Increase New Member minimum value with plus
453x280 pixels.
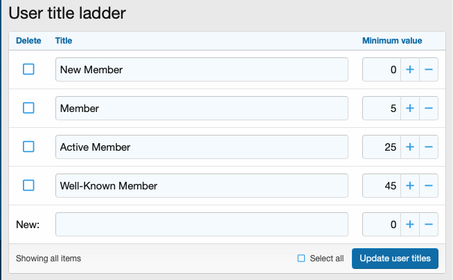[x=409, y=70]
